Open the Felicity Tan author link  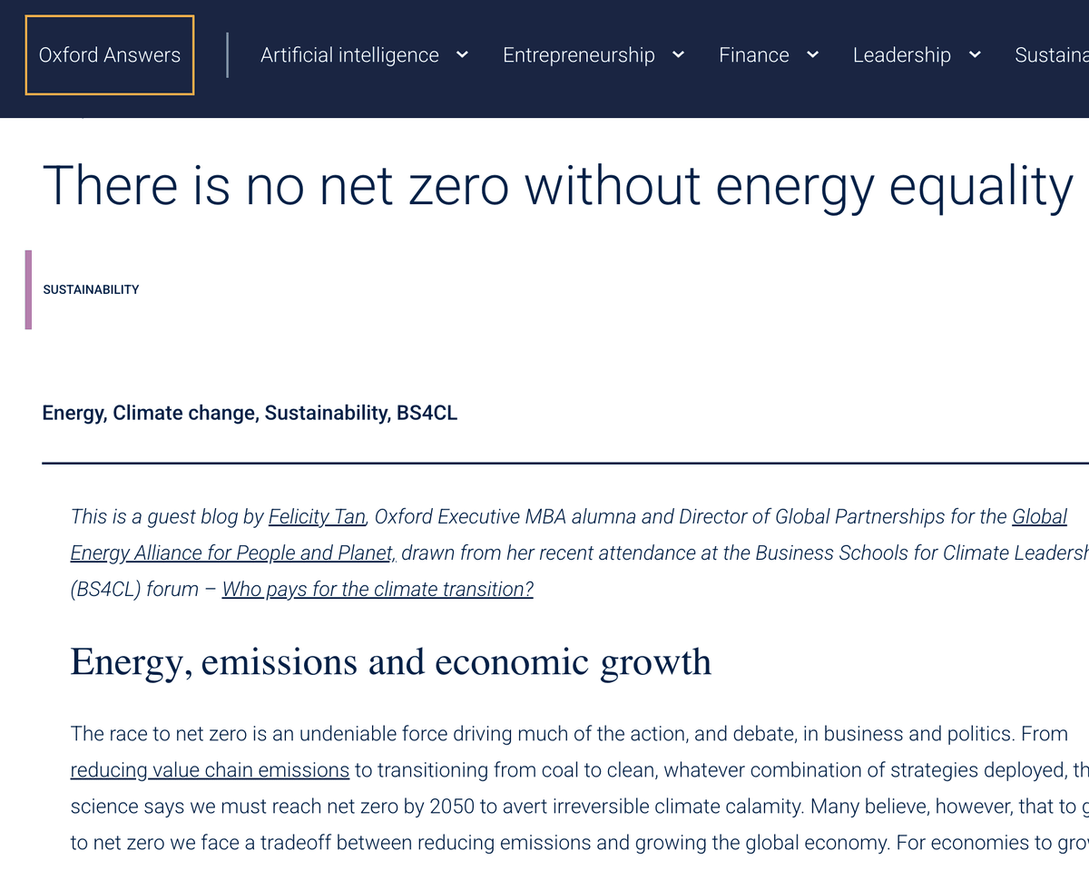(x=317, y=517)
